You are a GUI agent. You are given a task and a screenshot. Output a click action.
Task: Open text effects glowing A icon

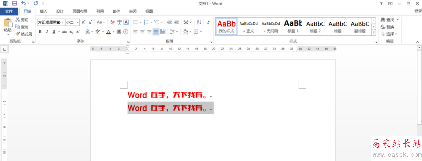pyautogui.click(x=87, y=32)
